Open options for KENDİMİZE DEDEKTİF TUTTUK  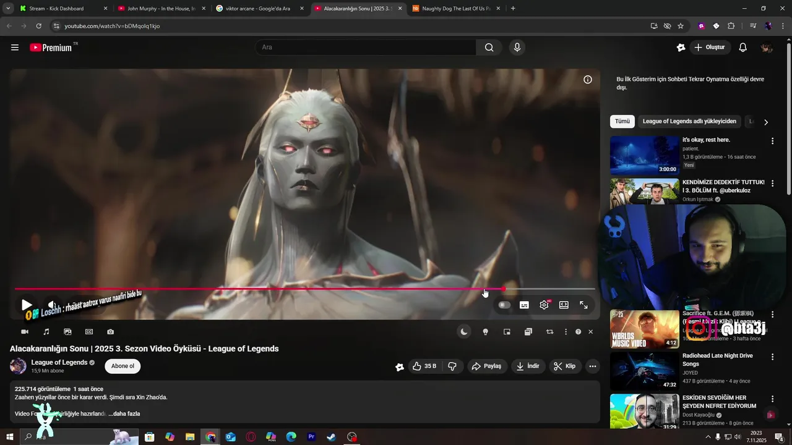click(772, 184)
